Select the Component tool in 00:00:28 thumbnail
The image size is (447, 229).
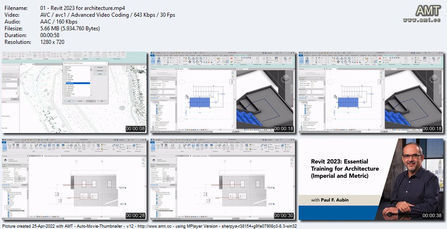24,146
